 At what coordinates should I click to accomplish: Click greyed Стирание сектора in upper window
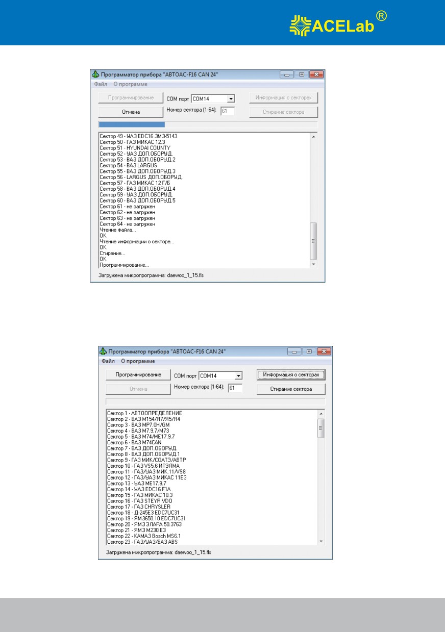283,112
